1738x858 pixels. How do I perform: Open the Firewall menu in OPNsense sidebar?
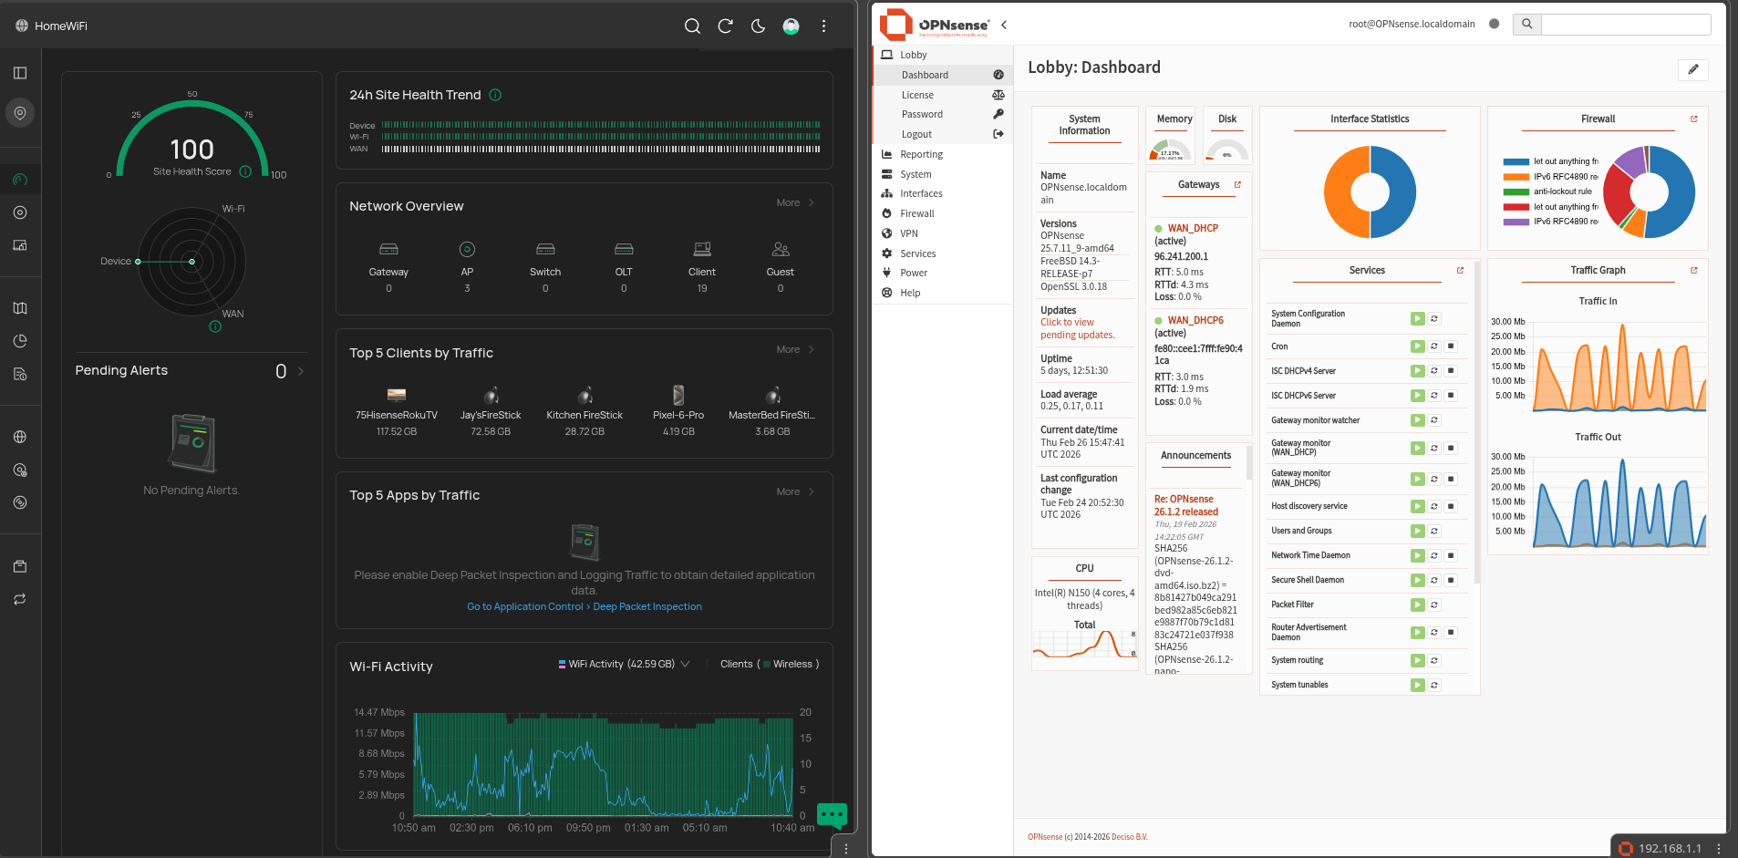[916, 213]
